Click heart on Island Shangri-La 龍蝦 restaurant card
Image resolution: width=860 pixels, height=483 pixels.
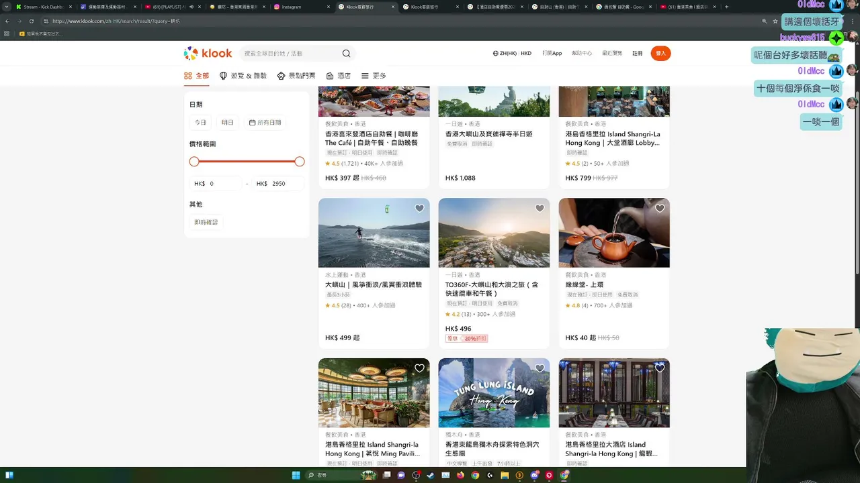[x=660, y=368]
